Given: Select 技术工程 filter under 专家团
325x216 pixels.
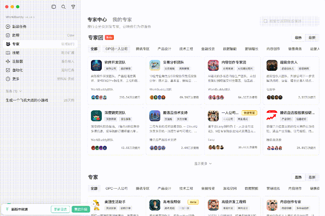Looking at the screenshot, I should 186,49.
